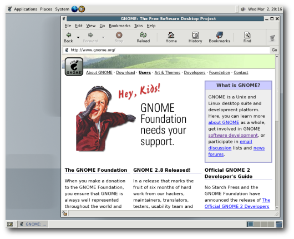Click the security lock icon in status bar
The width and height of the screenshot is (294, 239).
click(65, 213)
